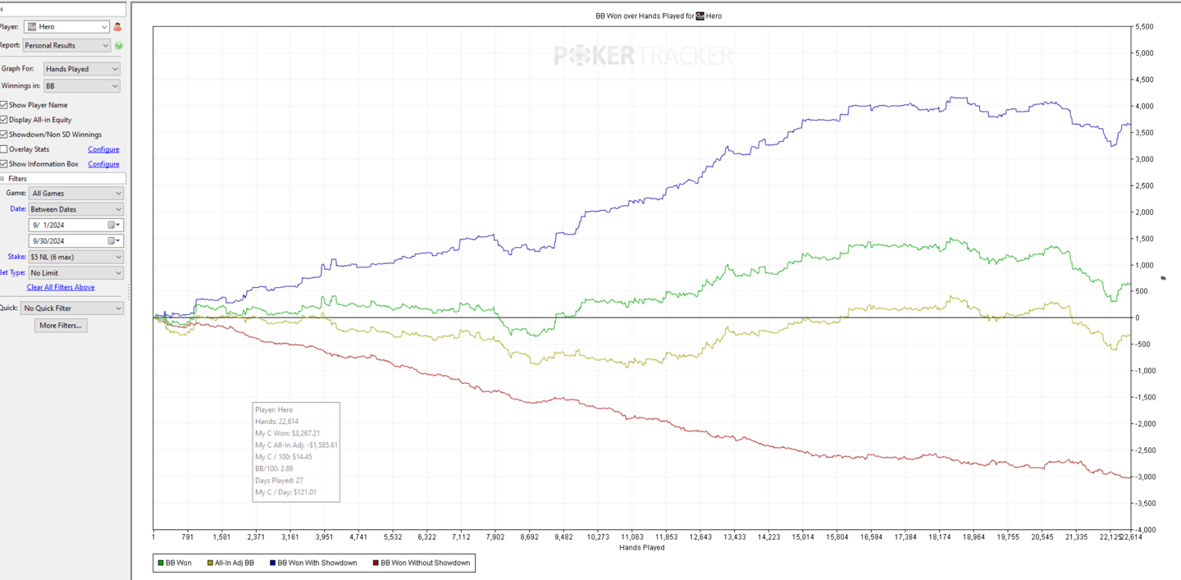Collapse the Filters section toggle icon
The height and width of the screenshot is (580, 1181).
(x=2, y=179)
